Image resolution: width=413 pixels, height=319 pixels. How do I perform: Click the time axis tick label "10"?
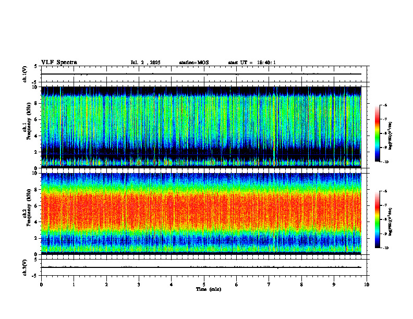pos(367,285)
